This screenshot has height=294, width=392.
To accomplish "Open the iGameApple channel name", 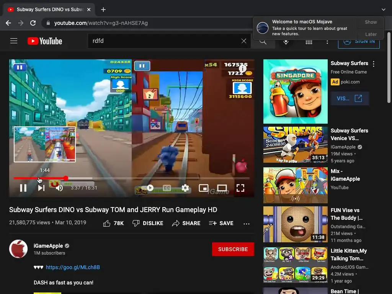I will click(x=48, y=246).
